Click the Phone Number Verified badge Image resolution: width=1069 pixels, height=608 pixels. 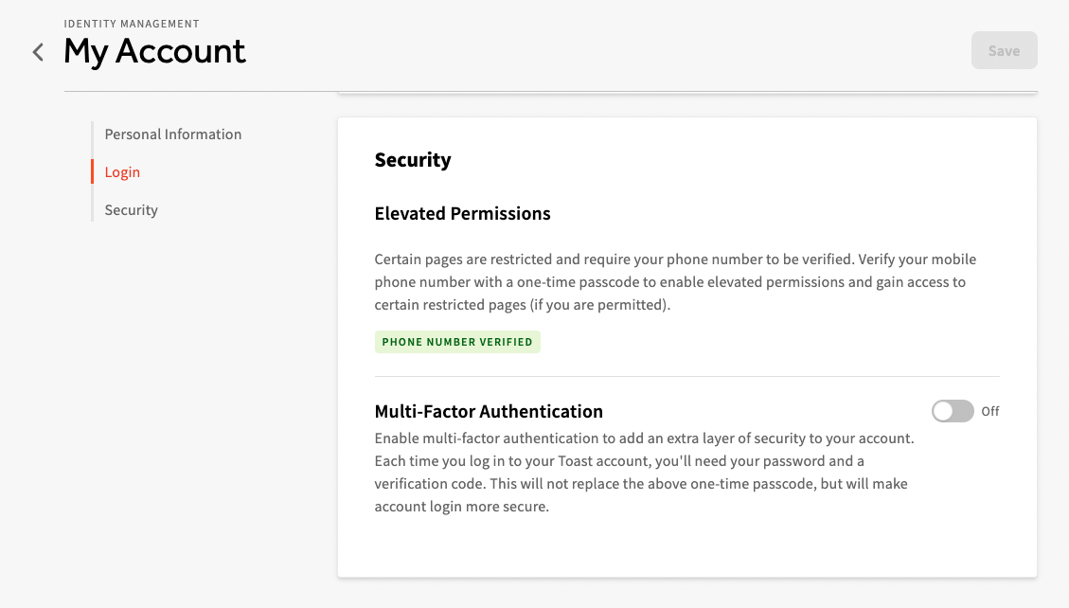(x=457, y=341)
